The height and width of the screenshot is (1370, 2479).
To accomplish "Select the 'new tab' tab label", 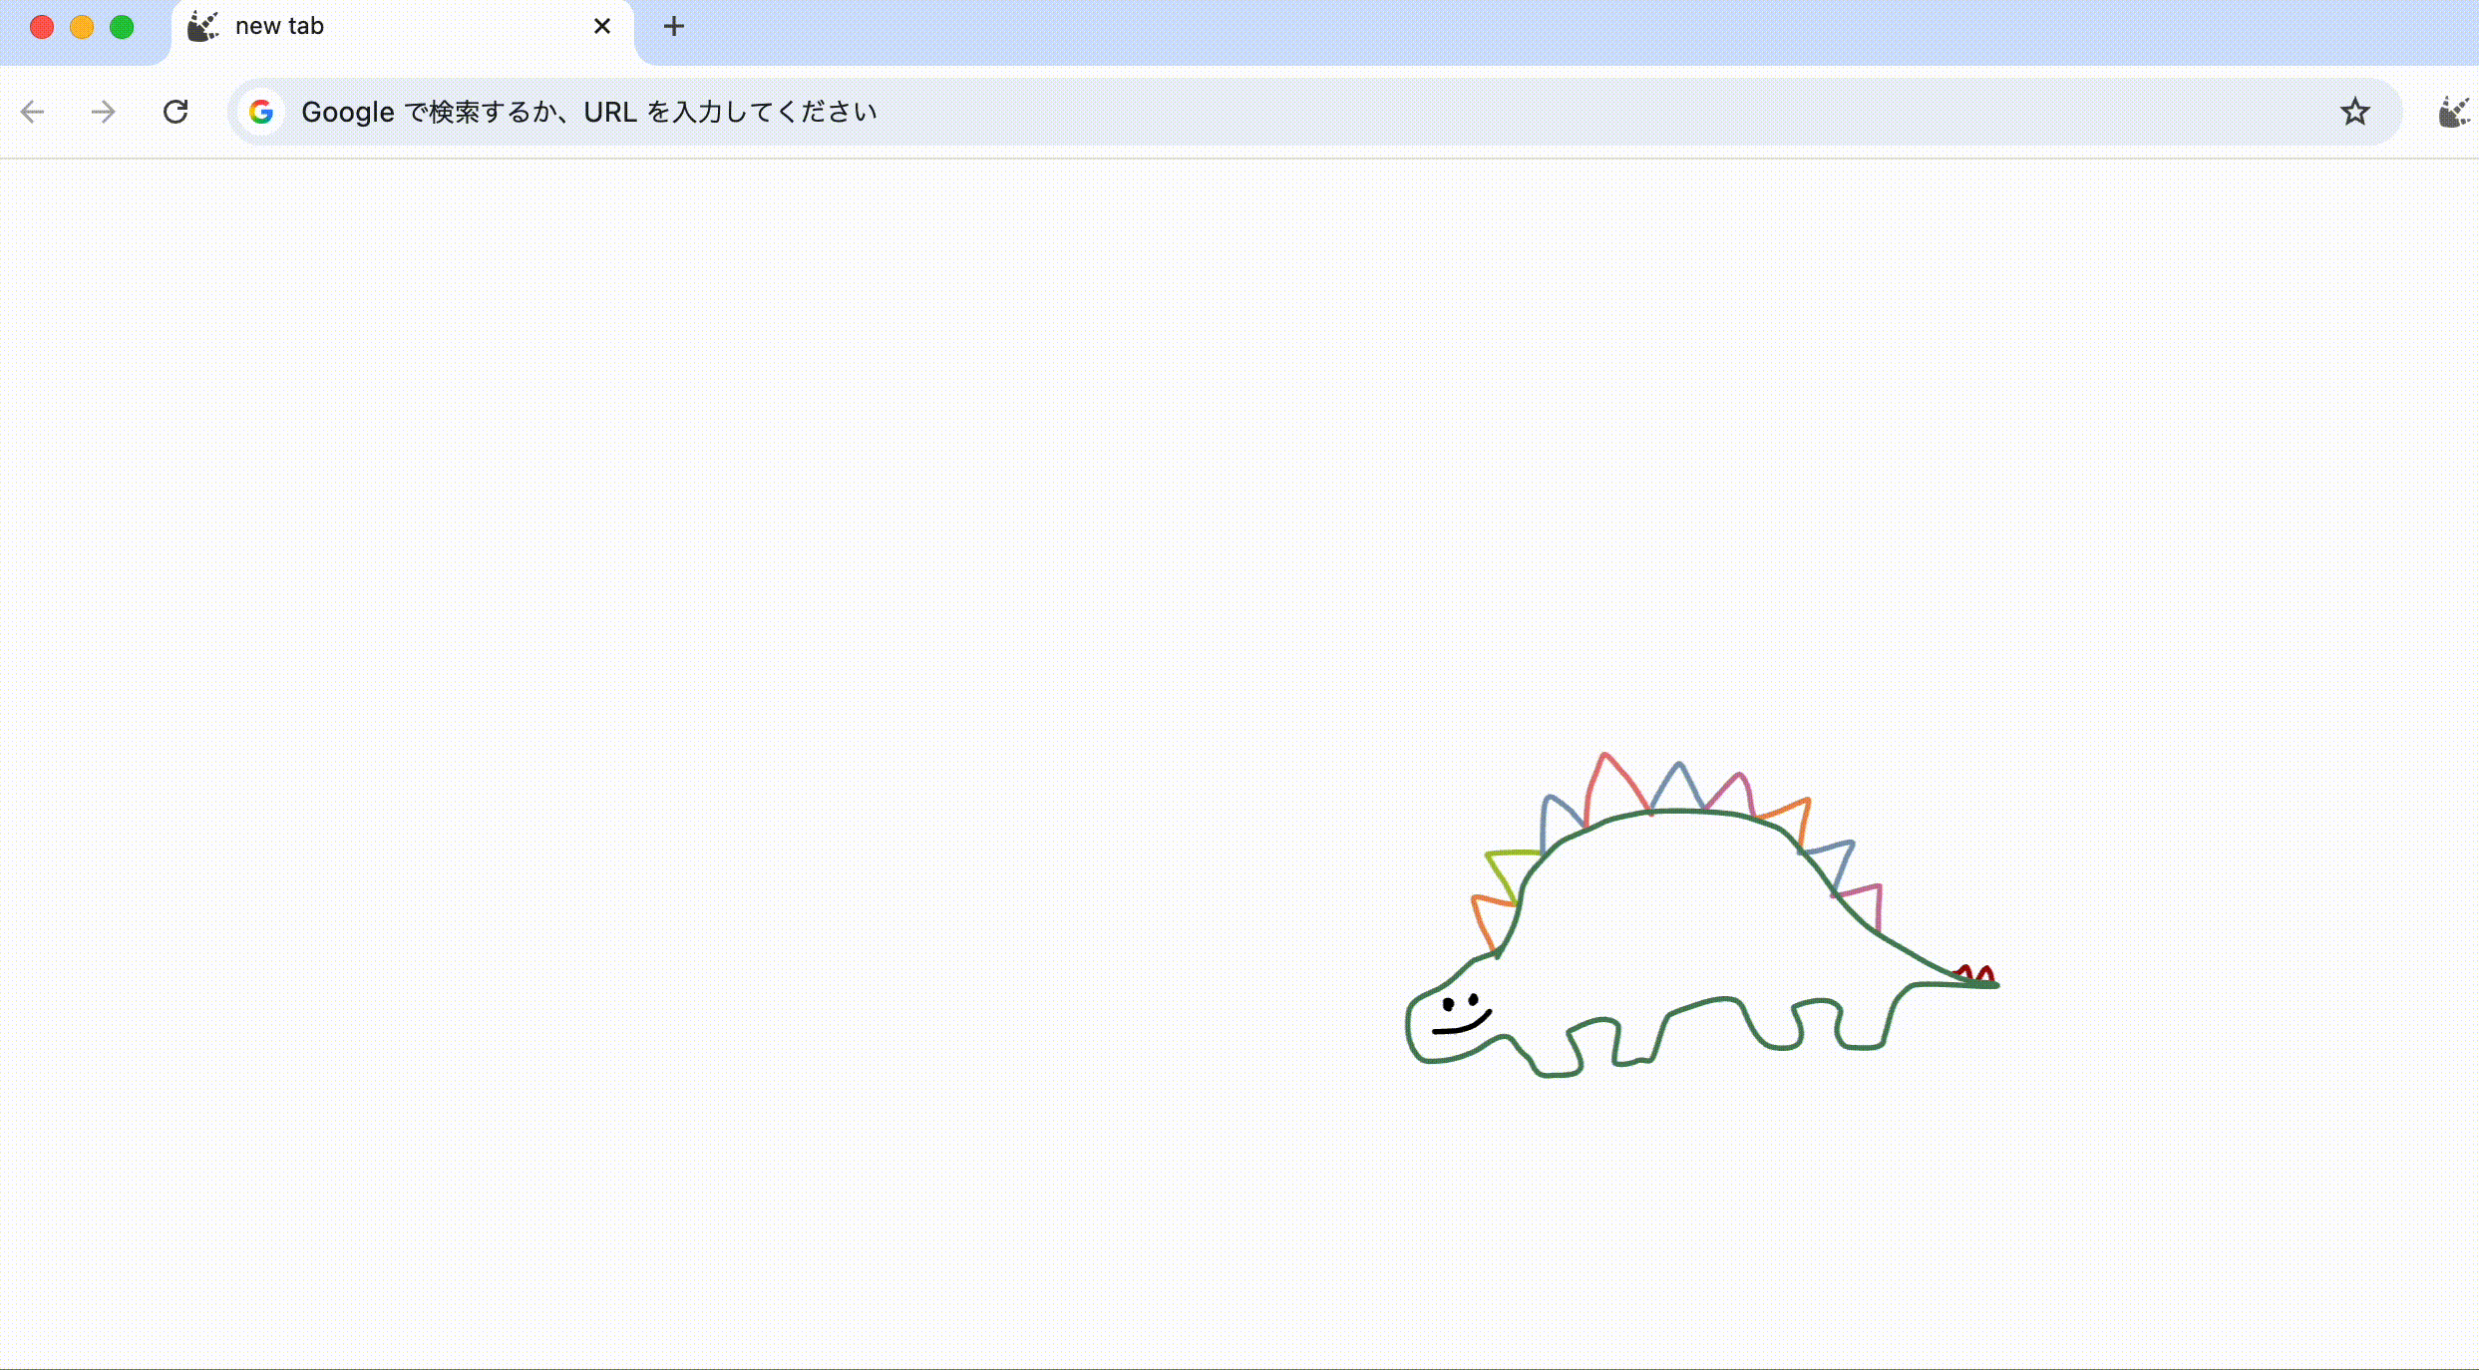I will 279,26.
